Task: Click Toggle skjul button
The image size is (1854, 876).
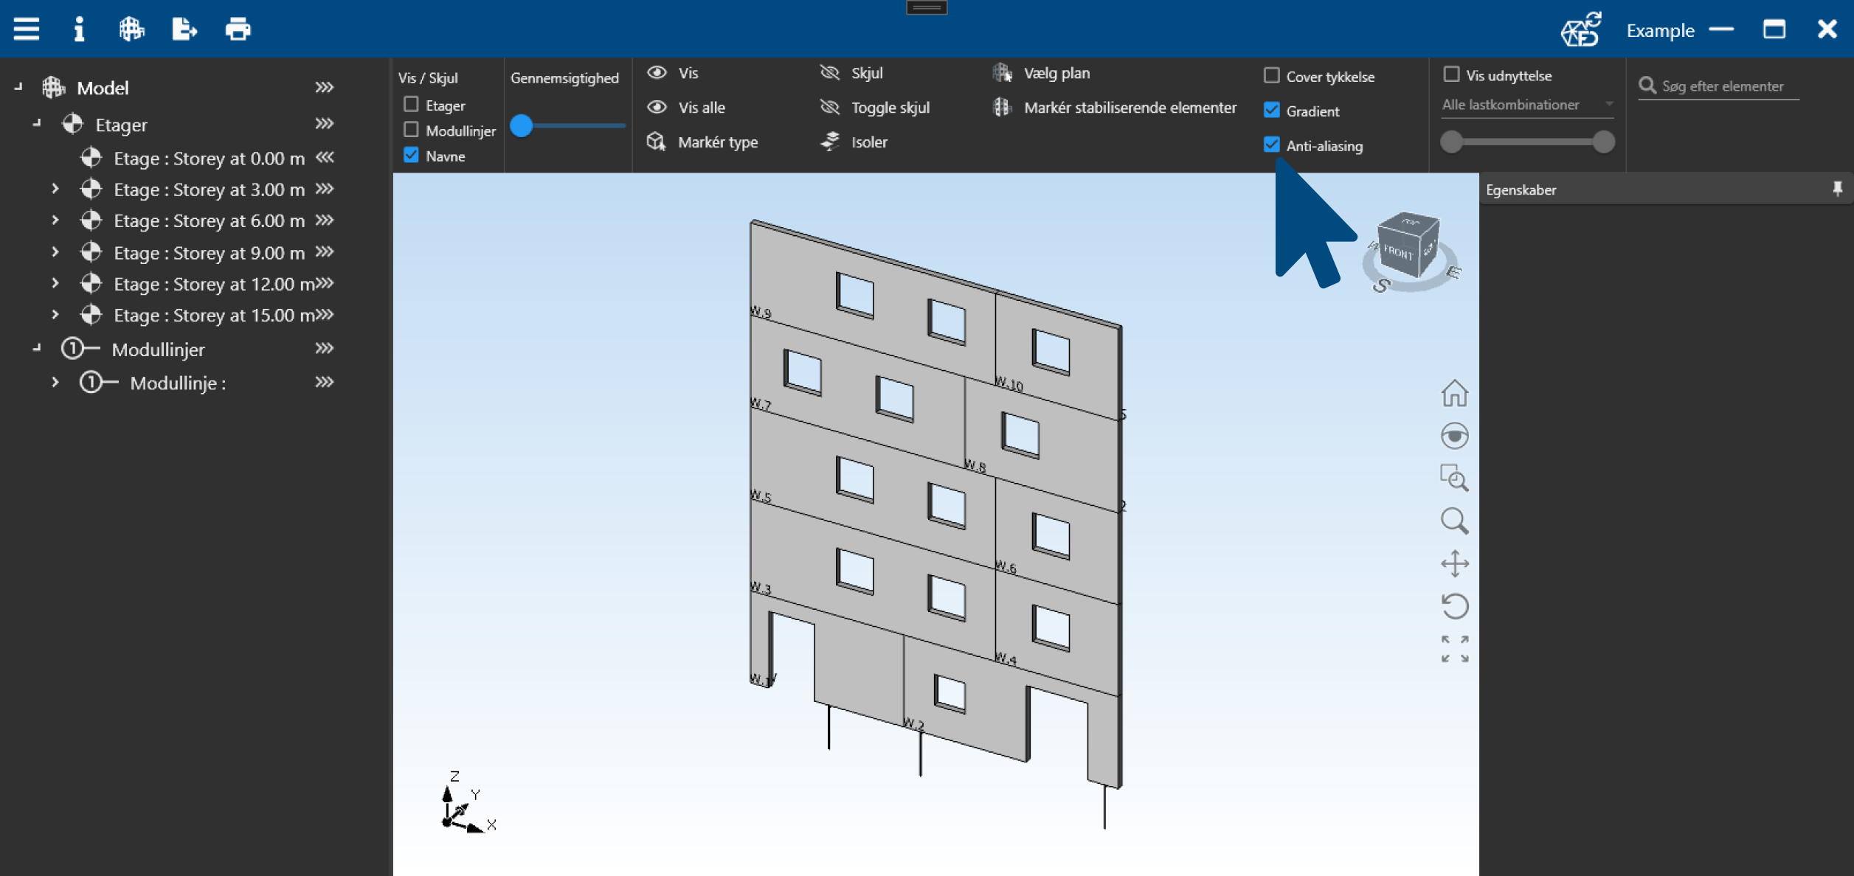Action: point(875,108)
